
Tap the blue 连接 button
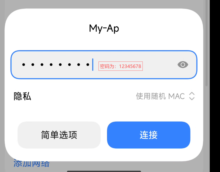(148, 135)
